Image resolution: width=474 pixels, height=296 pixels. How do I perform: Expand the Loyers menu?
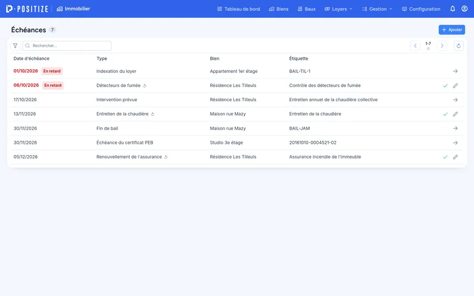point(338,9)
